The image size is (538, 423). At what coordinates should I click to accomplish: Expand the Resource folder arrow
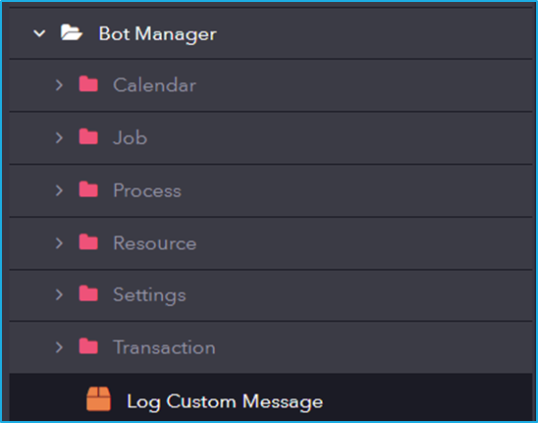pyautogui.click(x=59, y=242)
